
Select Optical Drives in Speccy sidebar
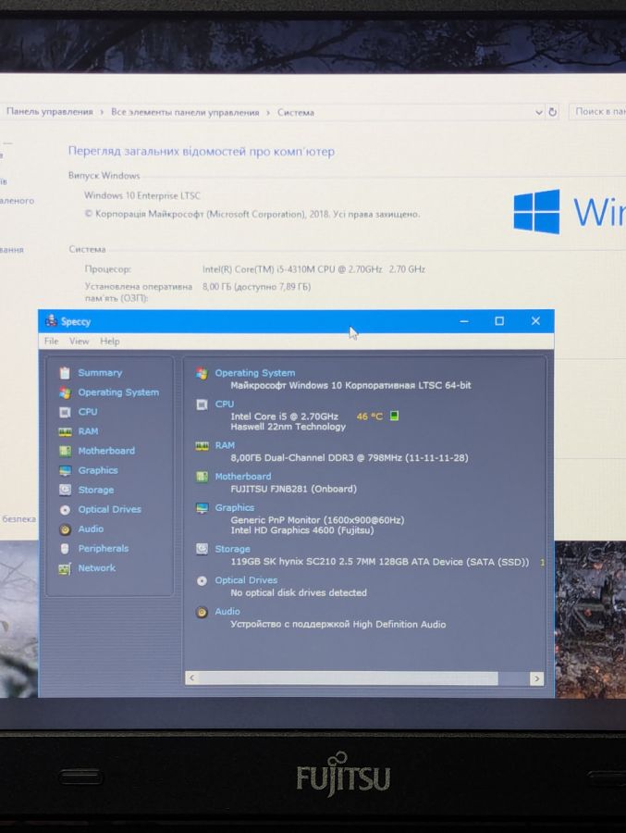point(110,510)
